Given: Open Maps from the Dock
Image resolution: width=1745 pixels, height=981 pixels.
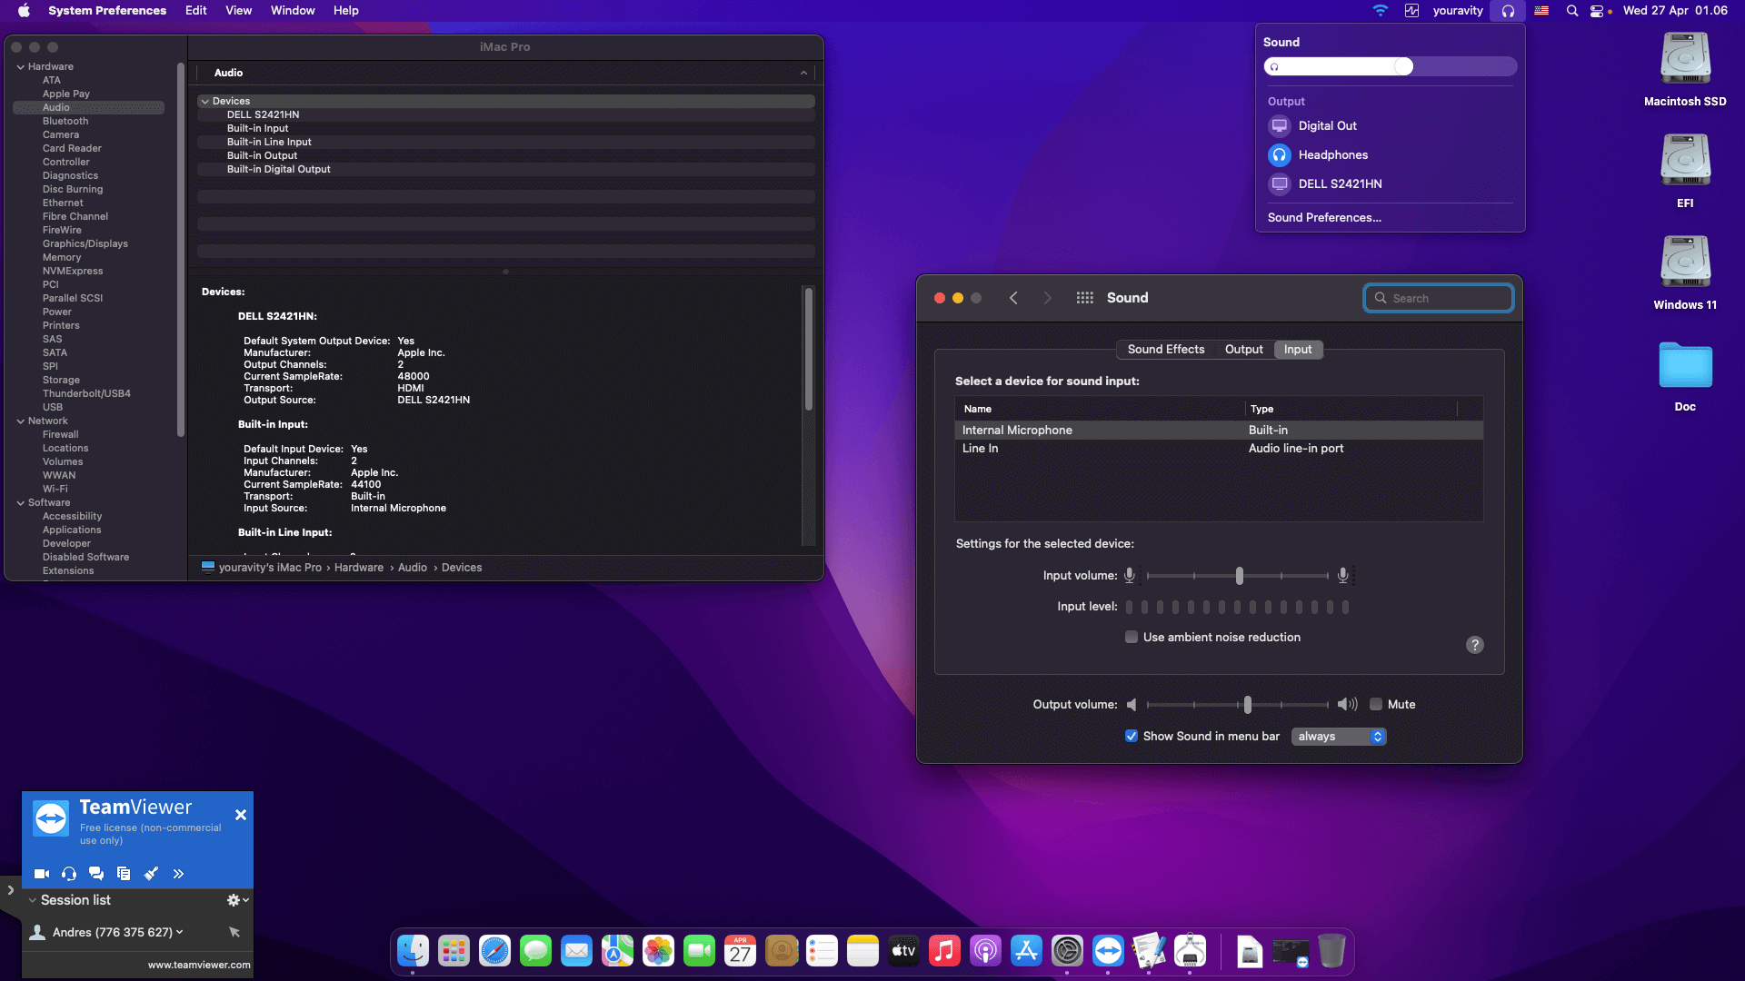Looking at the screenshot, I should pos(618,951).
